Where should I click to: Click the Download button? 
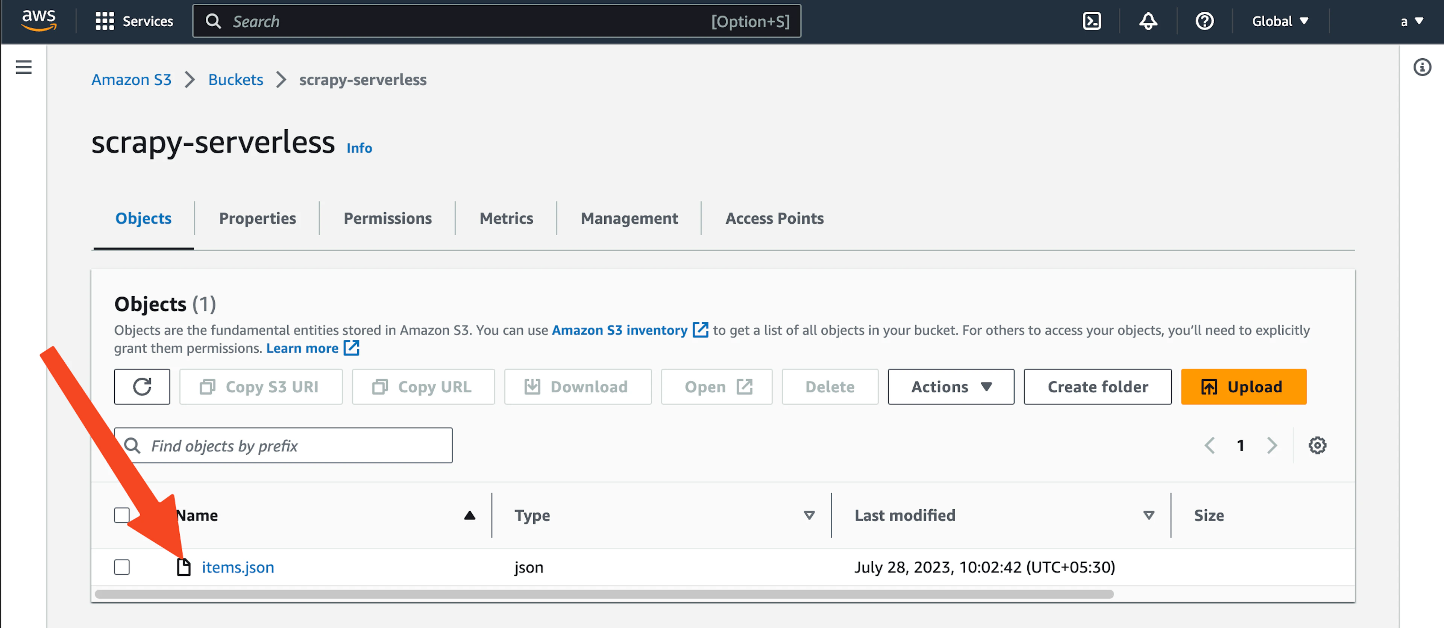point(577,387)
